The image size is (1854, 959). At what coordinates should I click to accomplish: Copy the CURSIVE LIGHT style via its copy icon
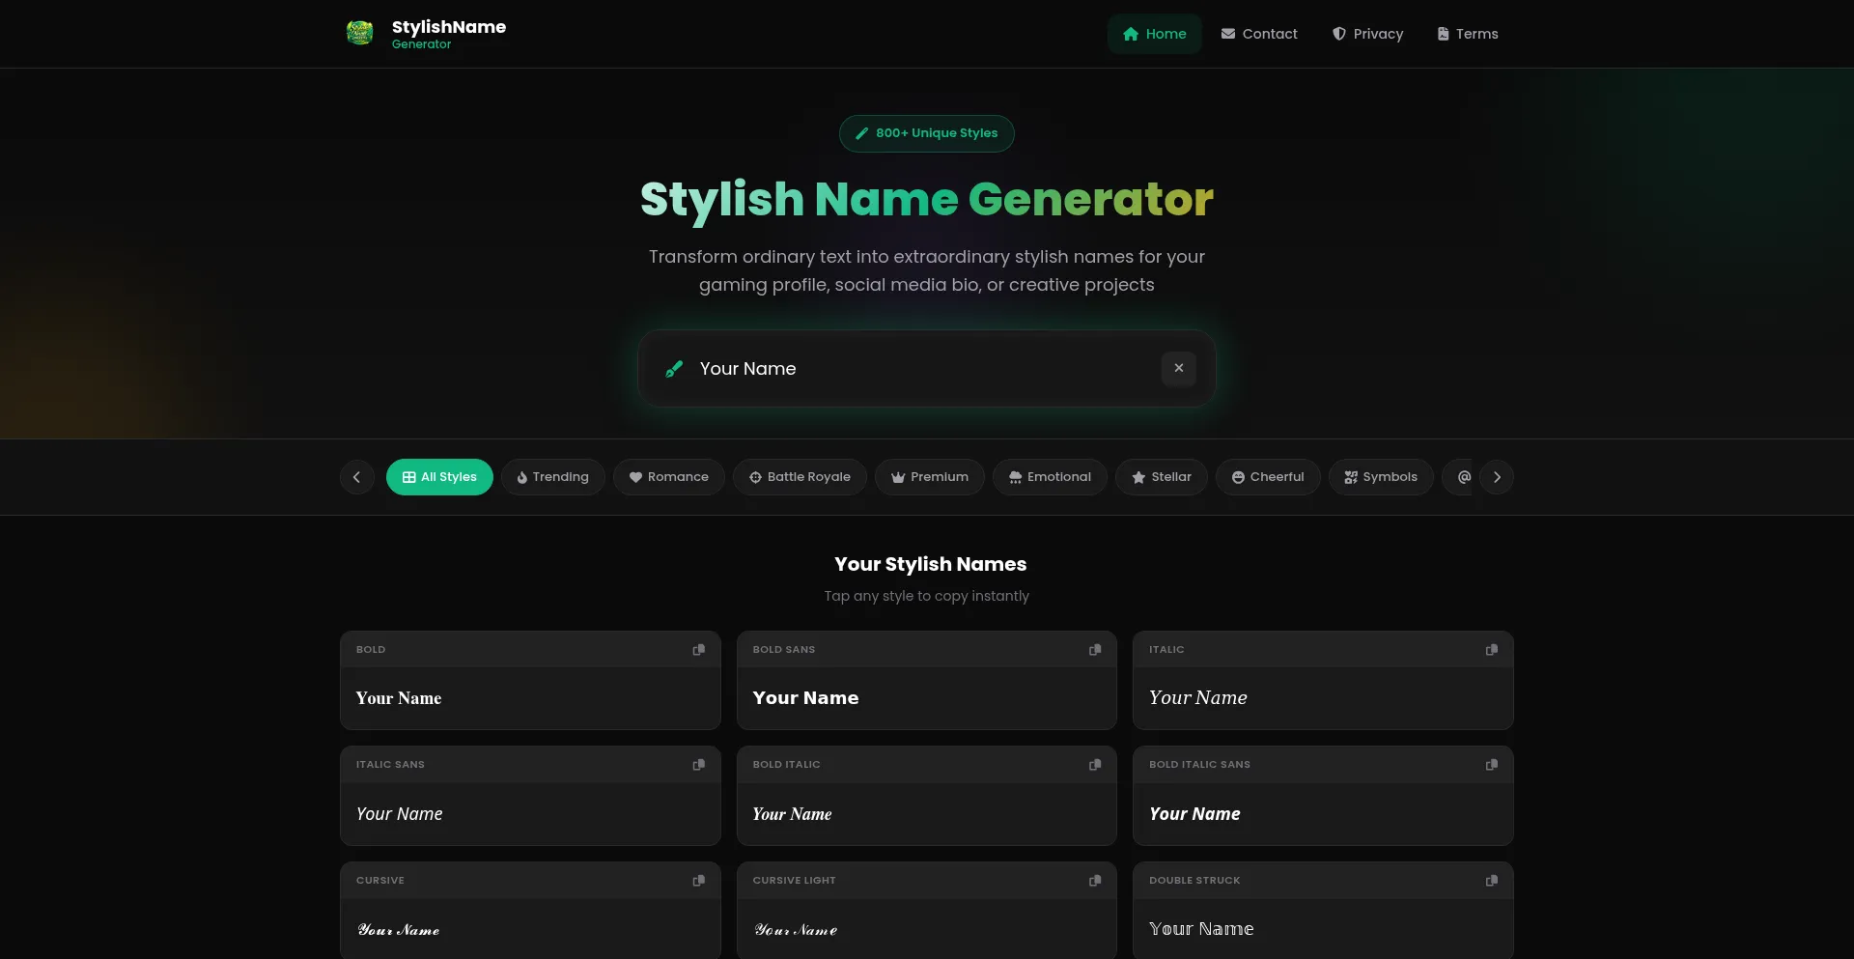[1095, 881]
